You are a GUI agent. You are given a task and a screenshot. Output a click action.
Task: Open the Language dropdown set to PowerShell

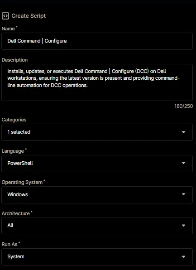pos(97,163)
